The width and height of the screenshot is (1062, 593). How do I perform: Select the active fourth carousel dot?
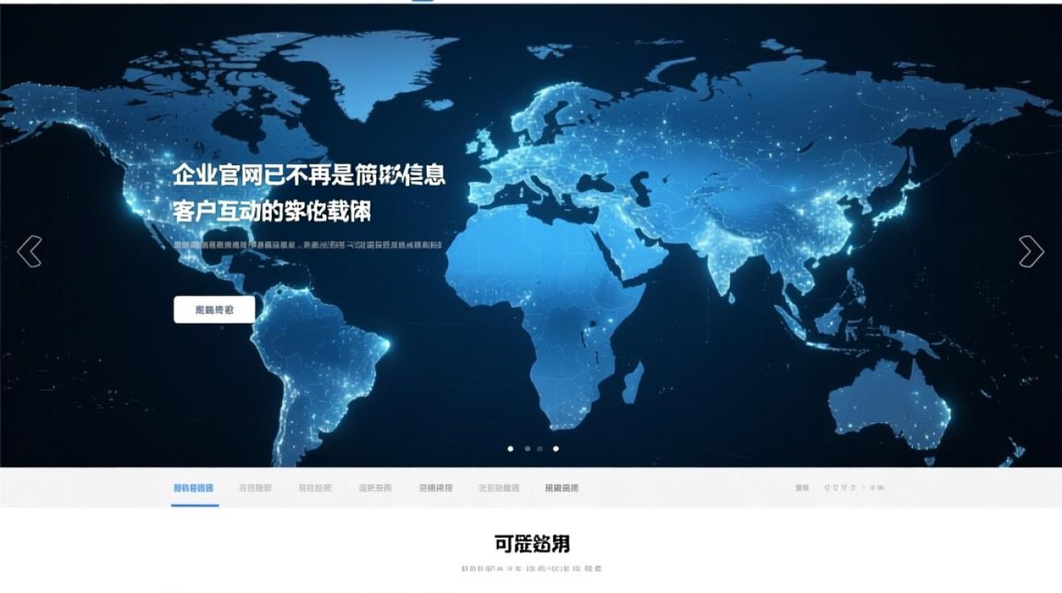[556, 450]
